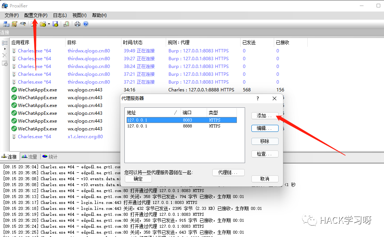Click the [09.15 20:35:17] login.live.com log line
The image size is (384, 237).
[x=100, y=202]
